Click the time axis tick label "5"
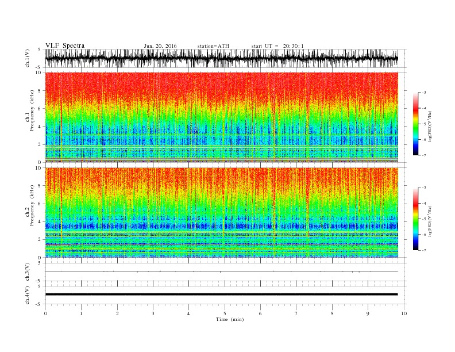 (x=225, y=313)
